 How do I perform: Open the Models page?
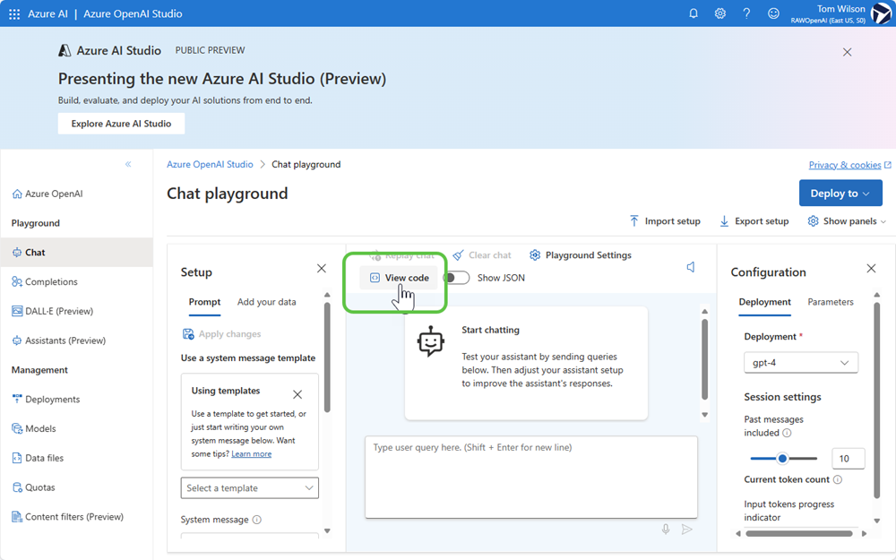click(x=34, y=428)
